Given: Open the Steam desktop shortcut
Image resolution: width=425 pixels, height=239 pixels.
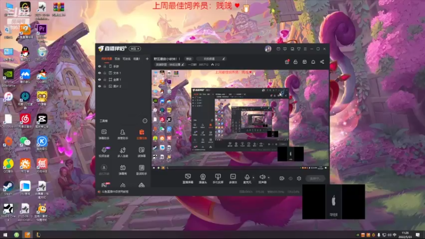Looking at the screenshot, I should (8, 189).
